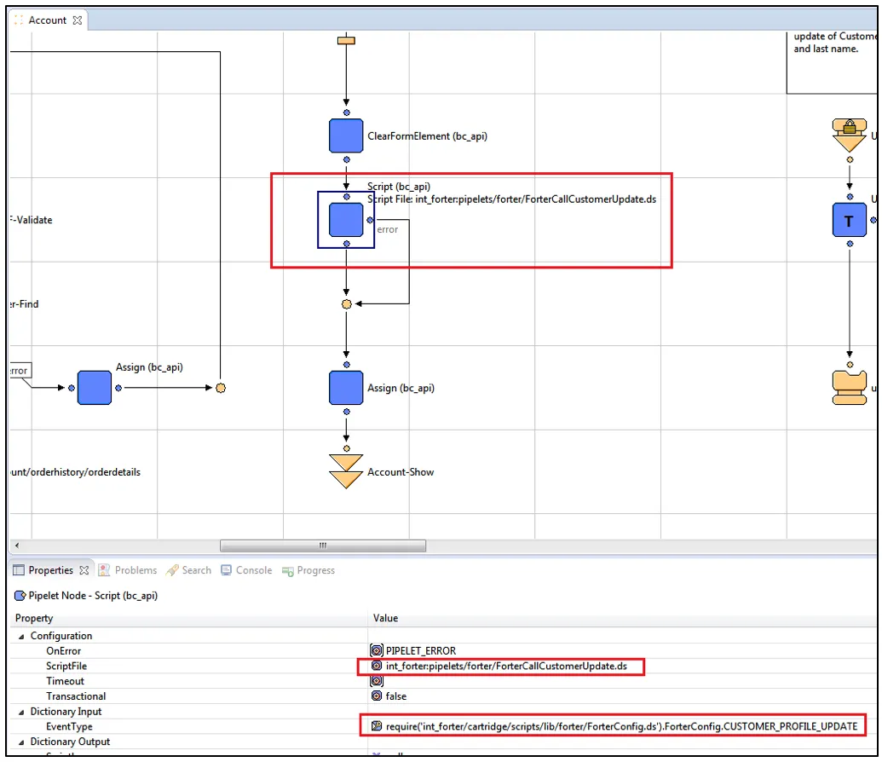This screenshot has height=762, width=882.
Task: Click the Assign node above Account-Show
Action: click(346, 388)
